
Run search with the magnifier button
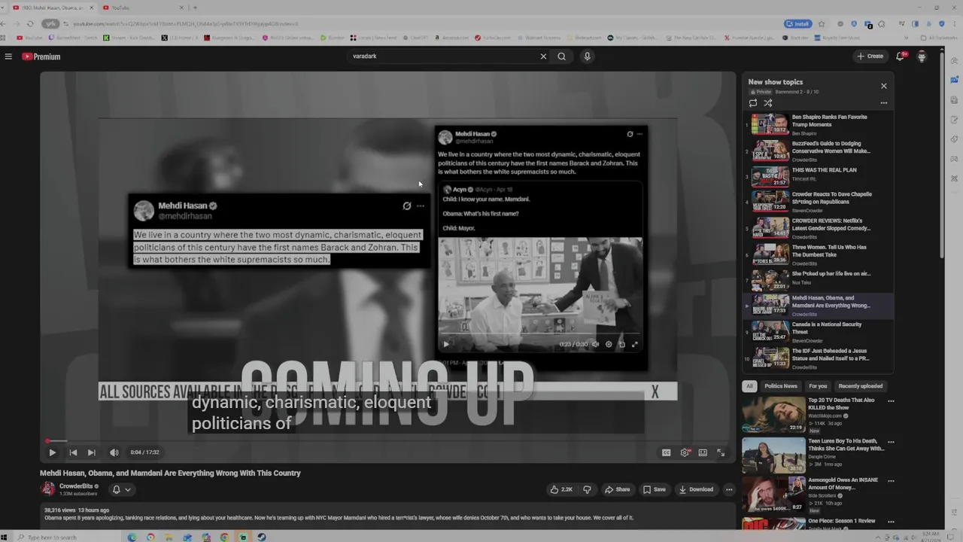click(x=561, y=56)
